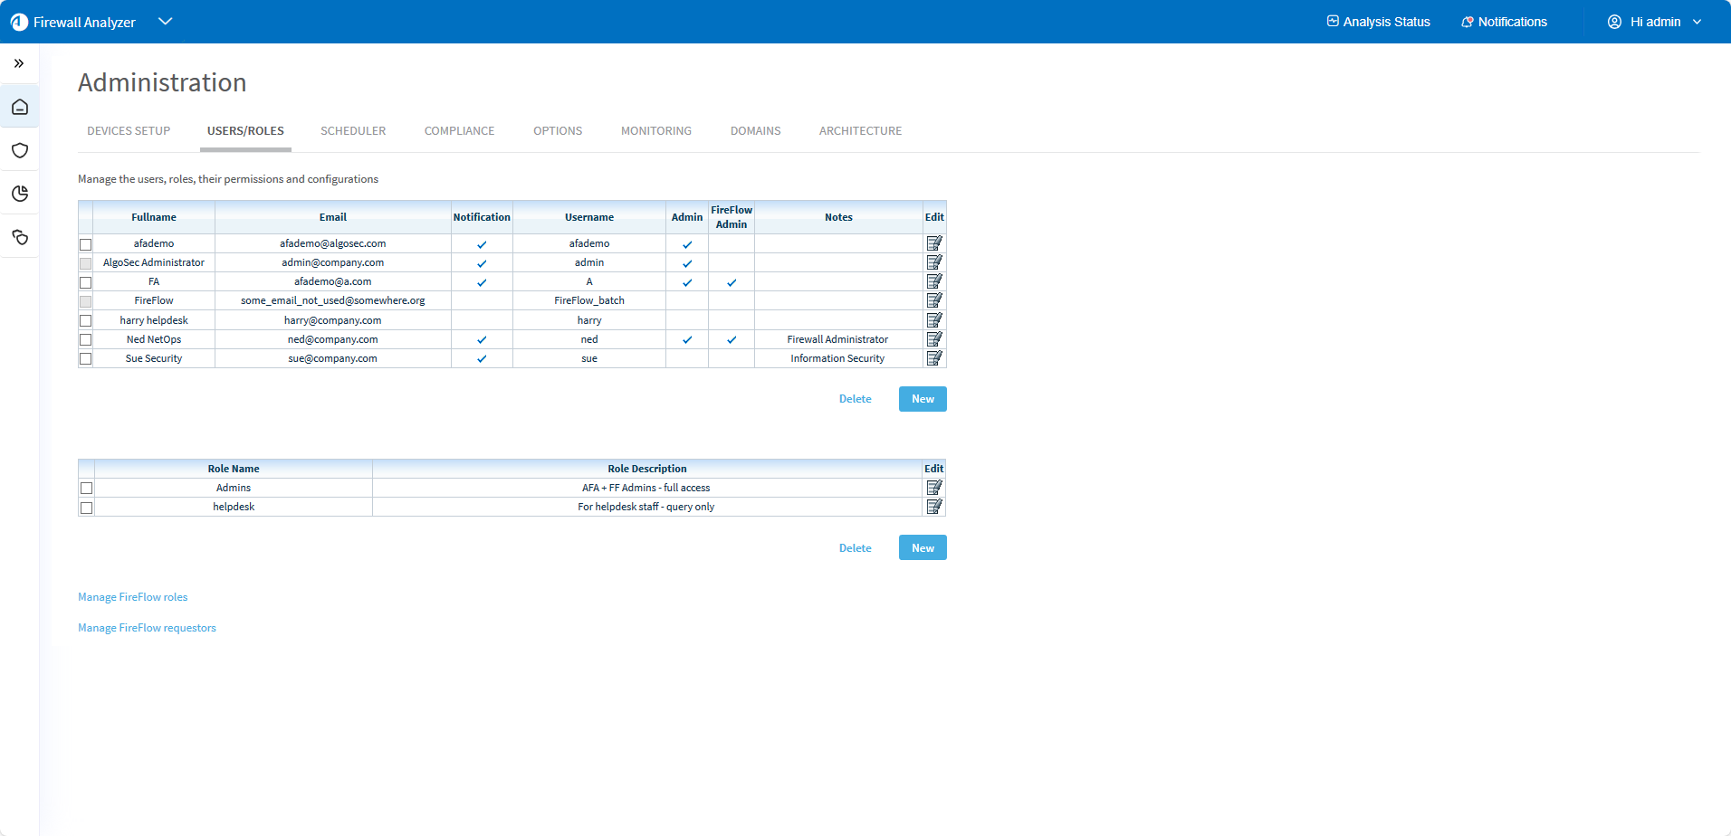
Task: Open the pie chart reports sidebar icon
Action: point(20,194)
